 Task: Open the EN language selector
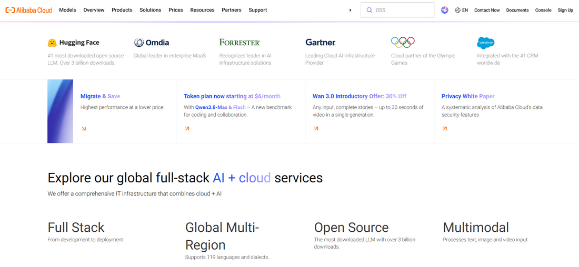coord(462,11)
